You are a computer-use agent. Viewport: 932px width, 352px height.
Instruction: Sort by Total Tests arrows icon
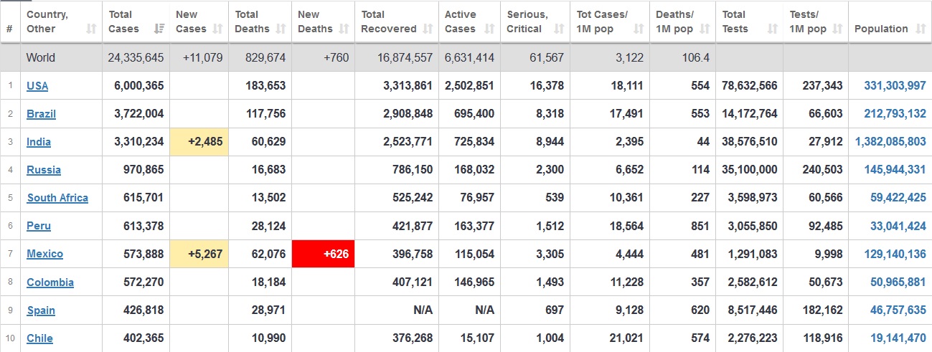[x=772, y=29]
